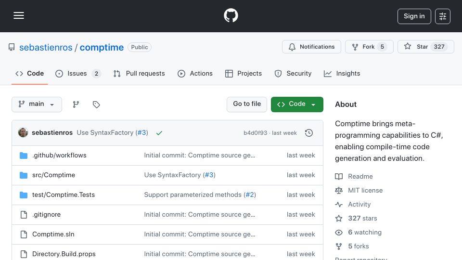
Task: Open the Pull requests tab
Action: [x=139, y=73]
